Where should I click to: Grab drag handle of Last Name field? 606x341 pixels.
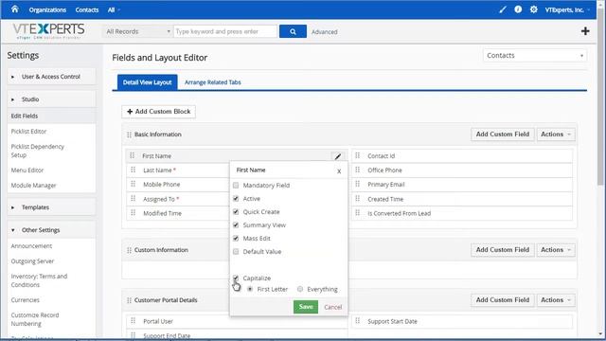click(x=133, y=170)
